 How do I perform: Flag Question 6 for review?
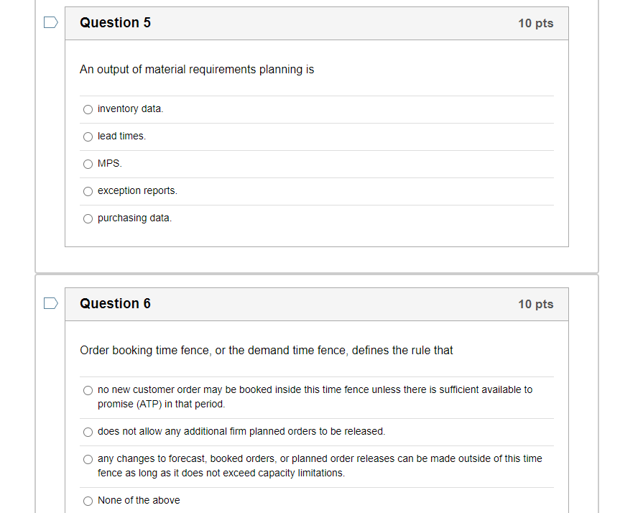pos(50,303)
